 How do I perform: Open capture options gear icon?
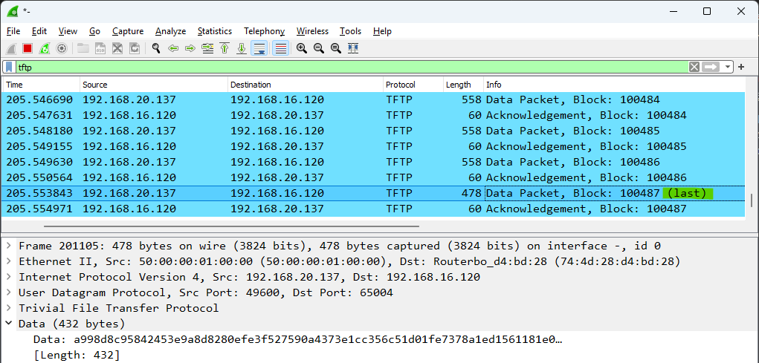pos(62,48)
